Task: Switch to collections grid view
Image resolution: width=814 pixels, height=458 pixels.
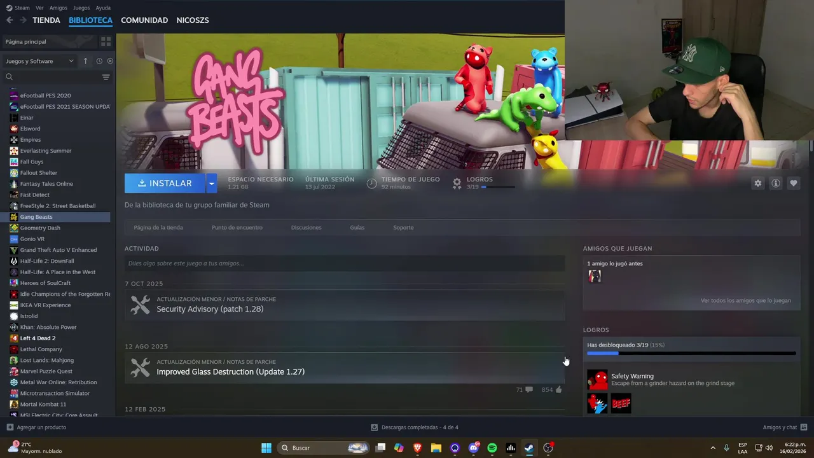Action: click(x=106, y=41)
